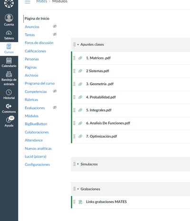Screen dimensions: 190x221
Task: Collapse the Grabaciones module
Action: point(78,189)
